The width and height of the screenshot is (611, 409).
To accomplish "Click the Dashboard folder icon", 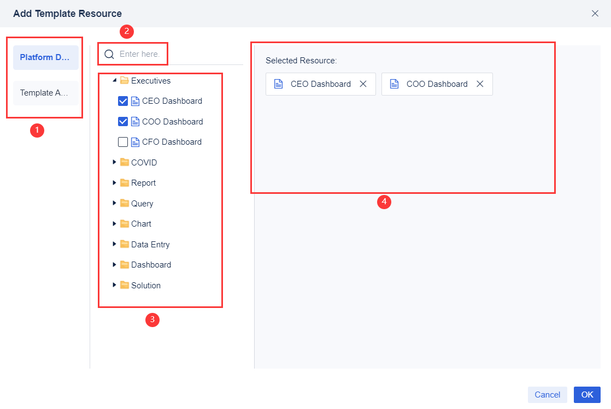I will (122, 264).
